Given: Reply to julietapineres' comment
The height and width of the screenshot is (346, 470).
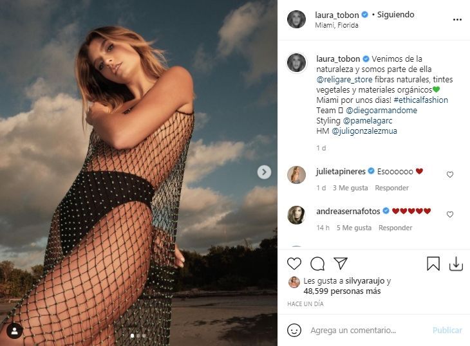Looking at the screenshot, I should click(x=392, y=188).
